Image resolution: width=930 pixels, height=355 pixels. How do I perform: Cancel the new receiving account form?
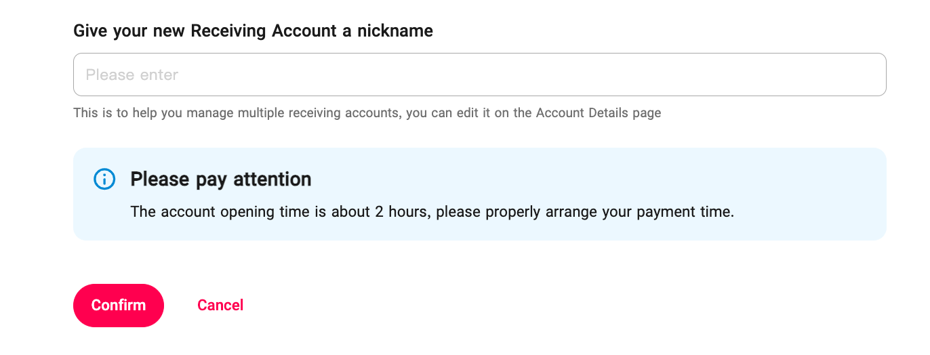(x=220, y=306)
